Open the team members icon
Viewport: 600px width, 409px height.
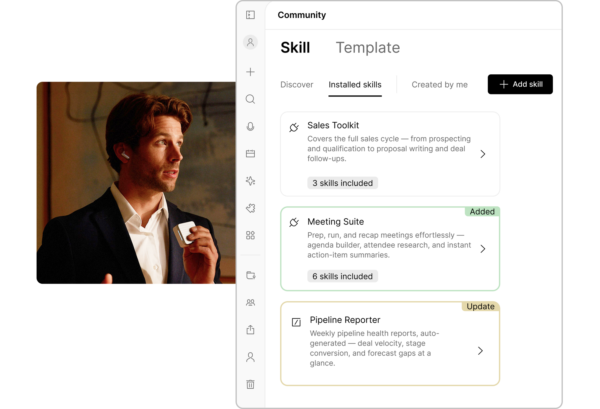point(250,303)
